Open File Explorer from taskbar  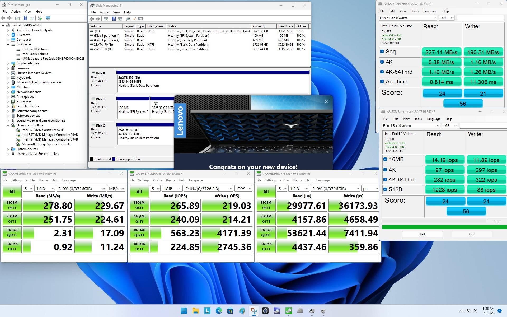[x=195, y=311]
